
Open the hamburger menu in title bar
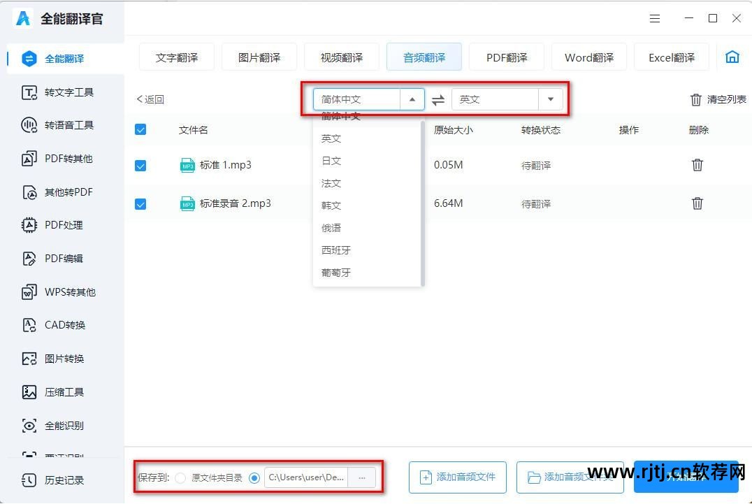click(655, 19)
